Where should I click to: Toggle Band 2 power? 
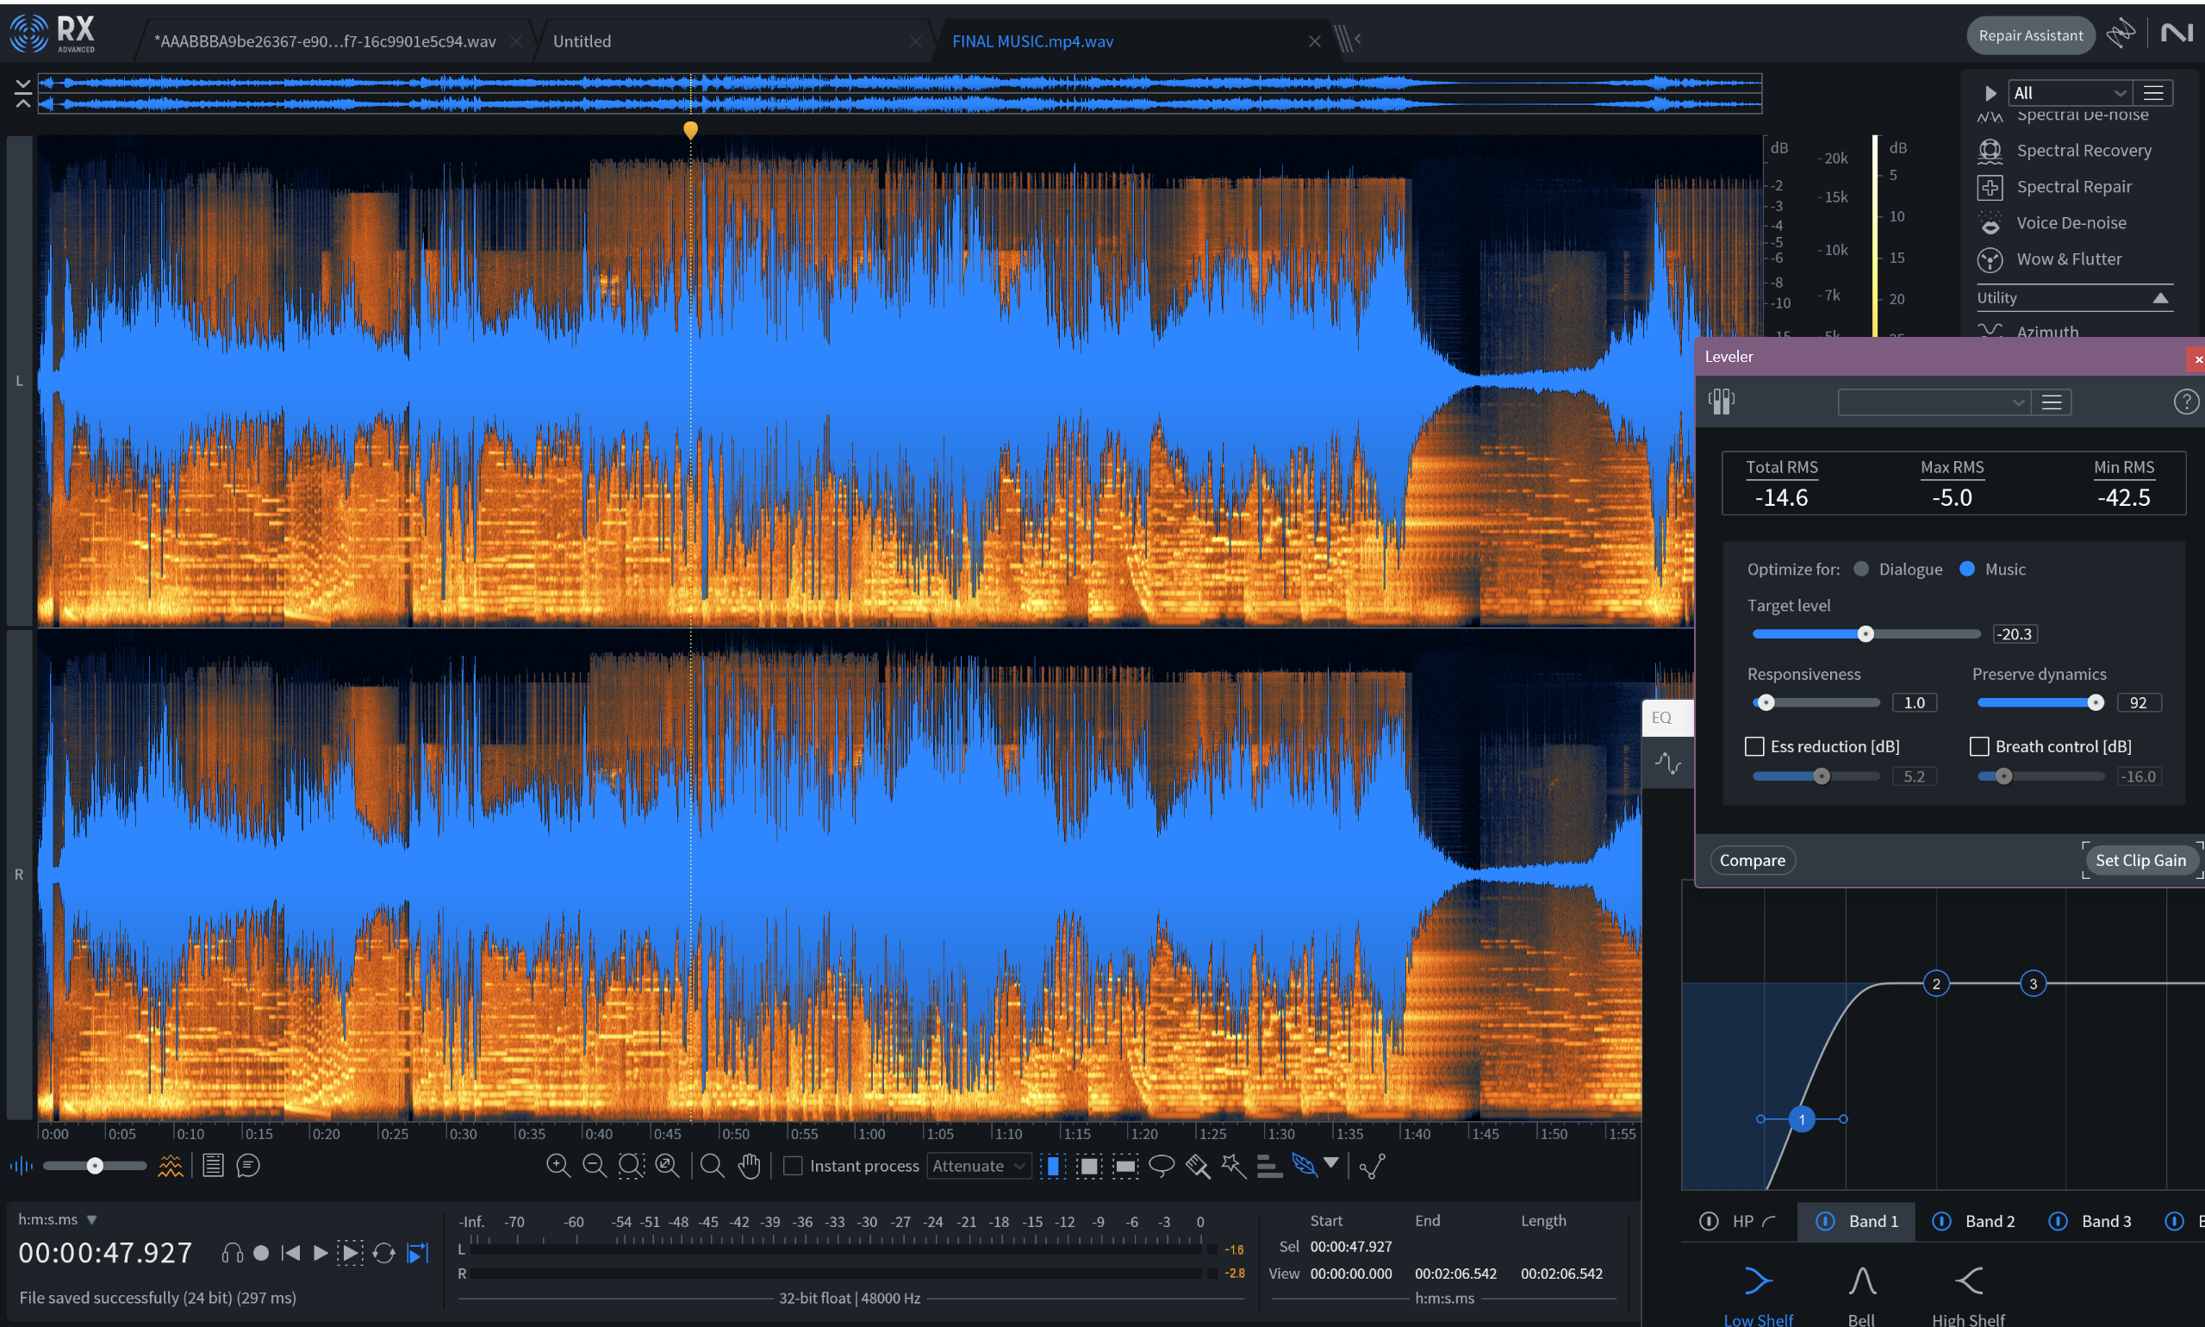[1941, 1222]
